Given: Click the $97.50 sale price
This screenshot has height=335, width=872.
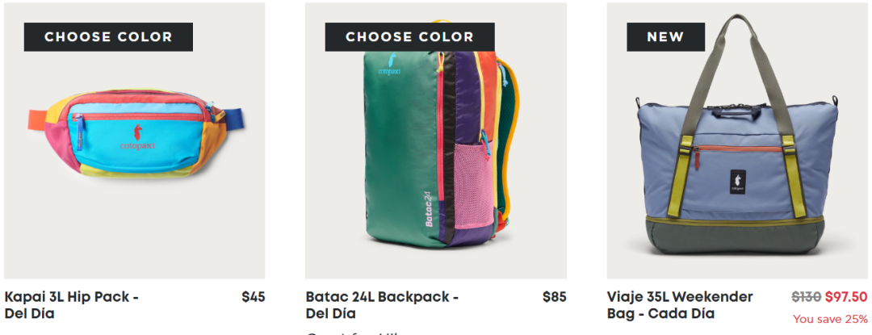Looking at the screenshot, I should (x=846, y=297).
